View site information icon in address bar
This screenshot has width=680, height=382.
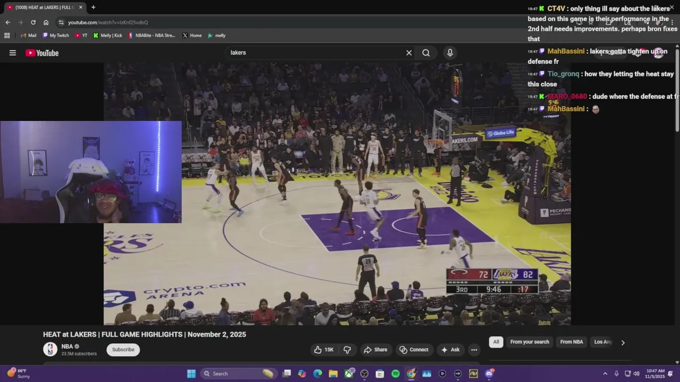point(61,22)
